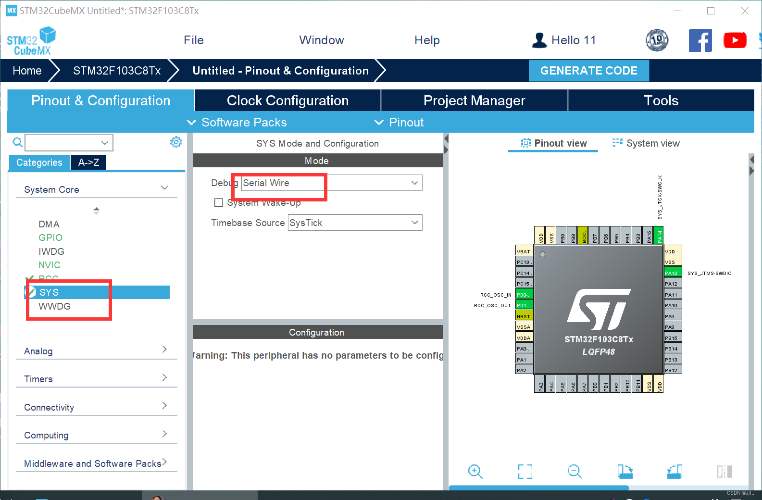Image resolution: width=762 pixels, height=500 pixels.
Task: Fit the chip to the view
Action: tap(525, 471)
